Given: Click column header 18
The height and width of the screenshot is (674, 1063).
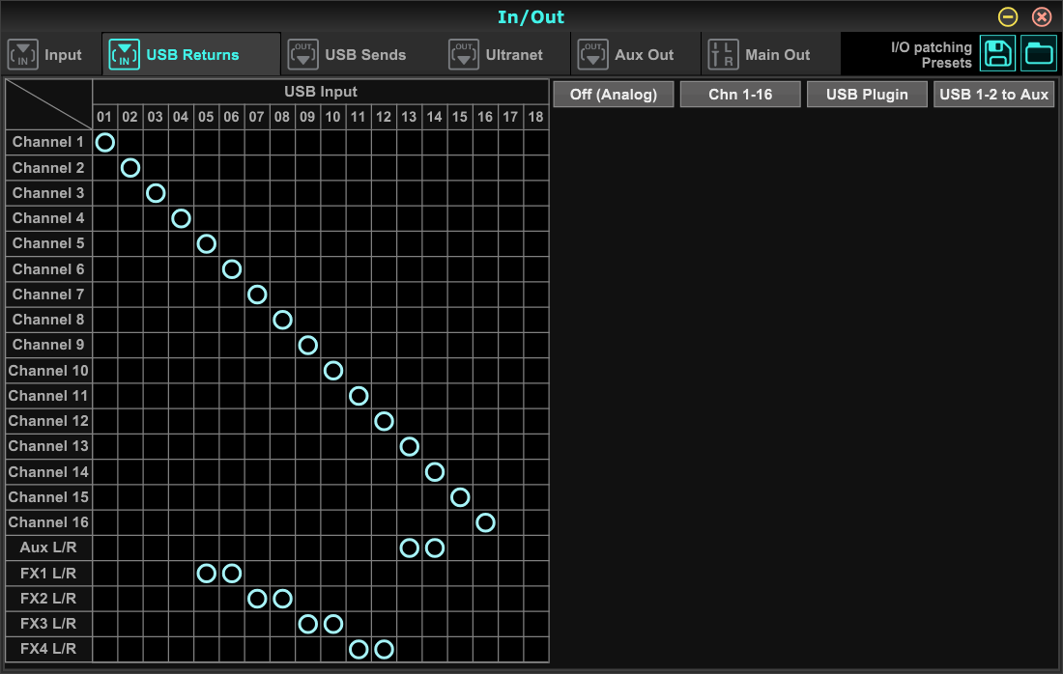Looking at the screenshot, I should tap(535, 117).
